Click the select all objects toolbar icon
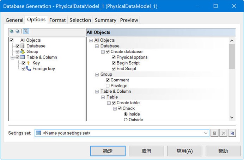This screenshot has height=160, width=244. (x=12, y=31)
